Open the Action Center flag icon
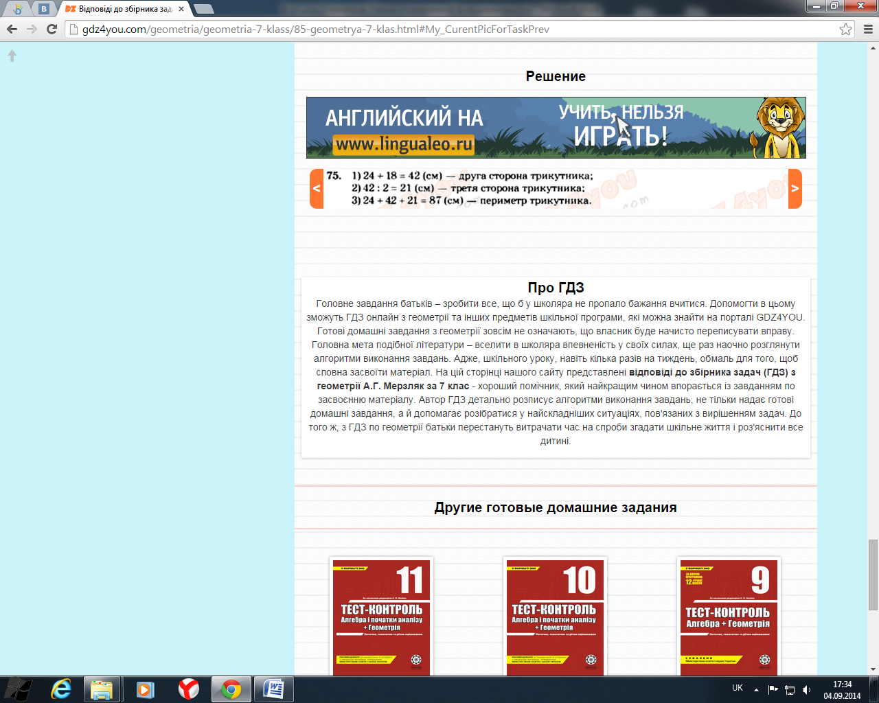 coord(773,689)
